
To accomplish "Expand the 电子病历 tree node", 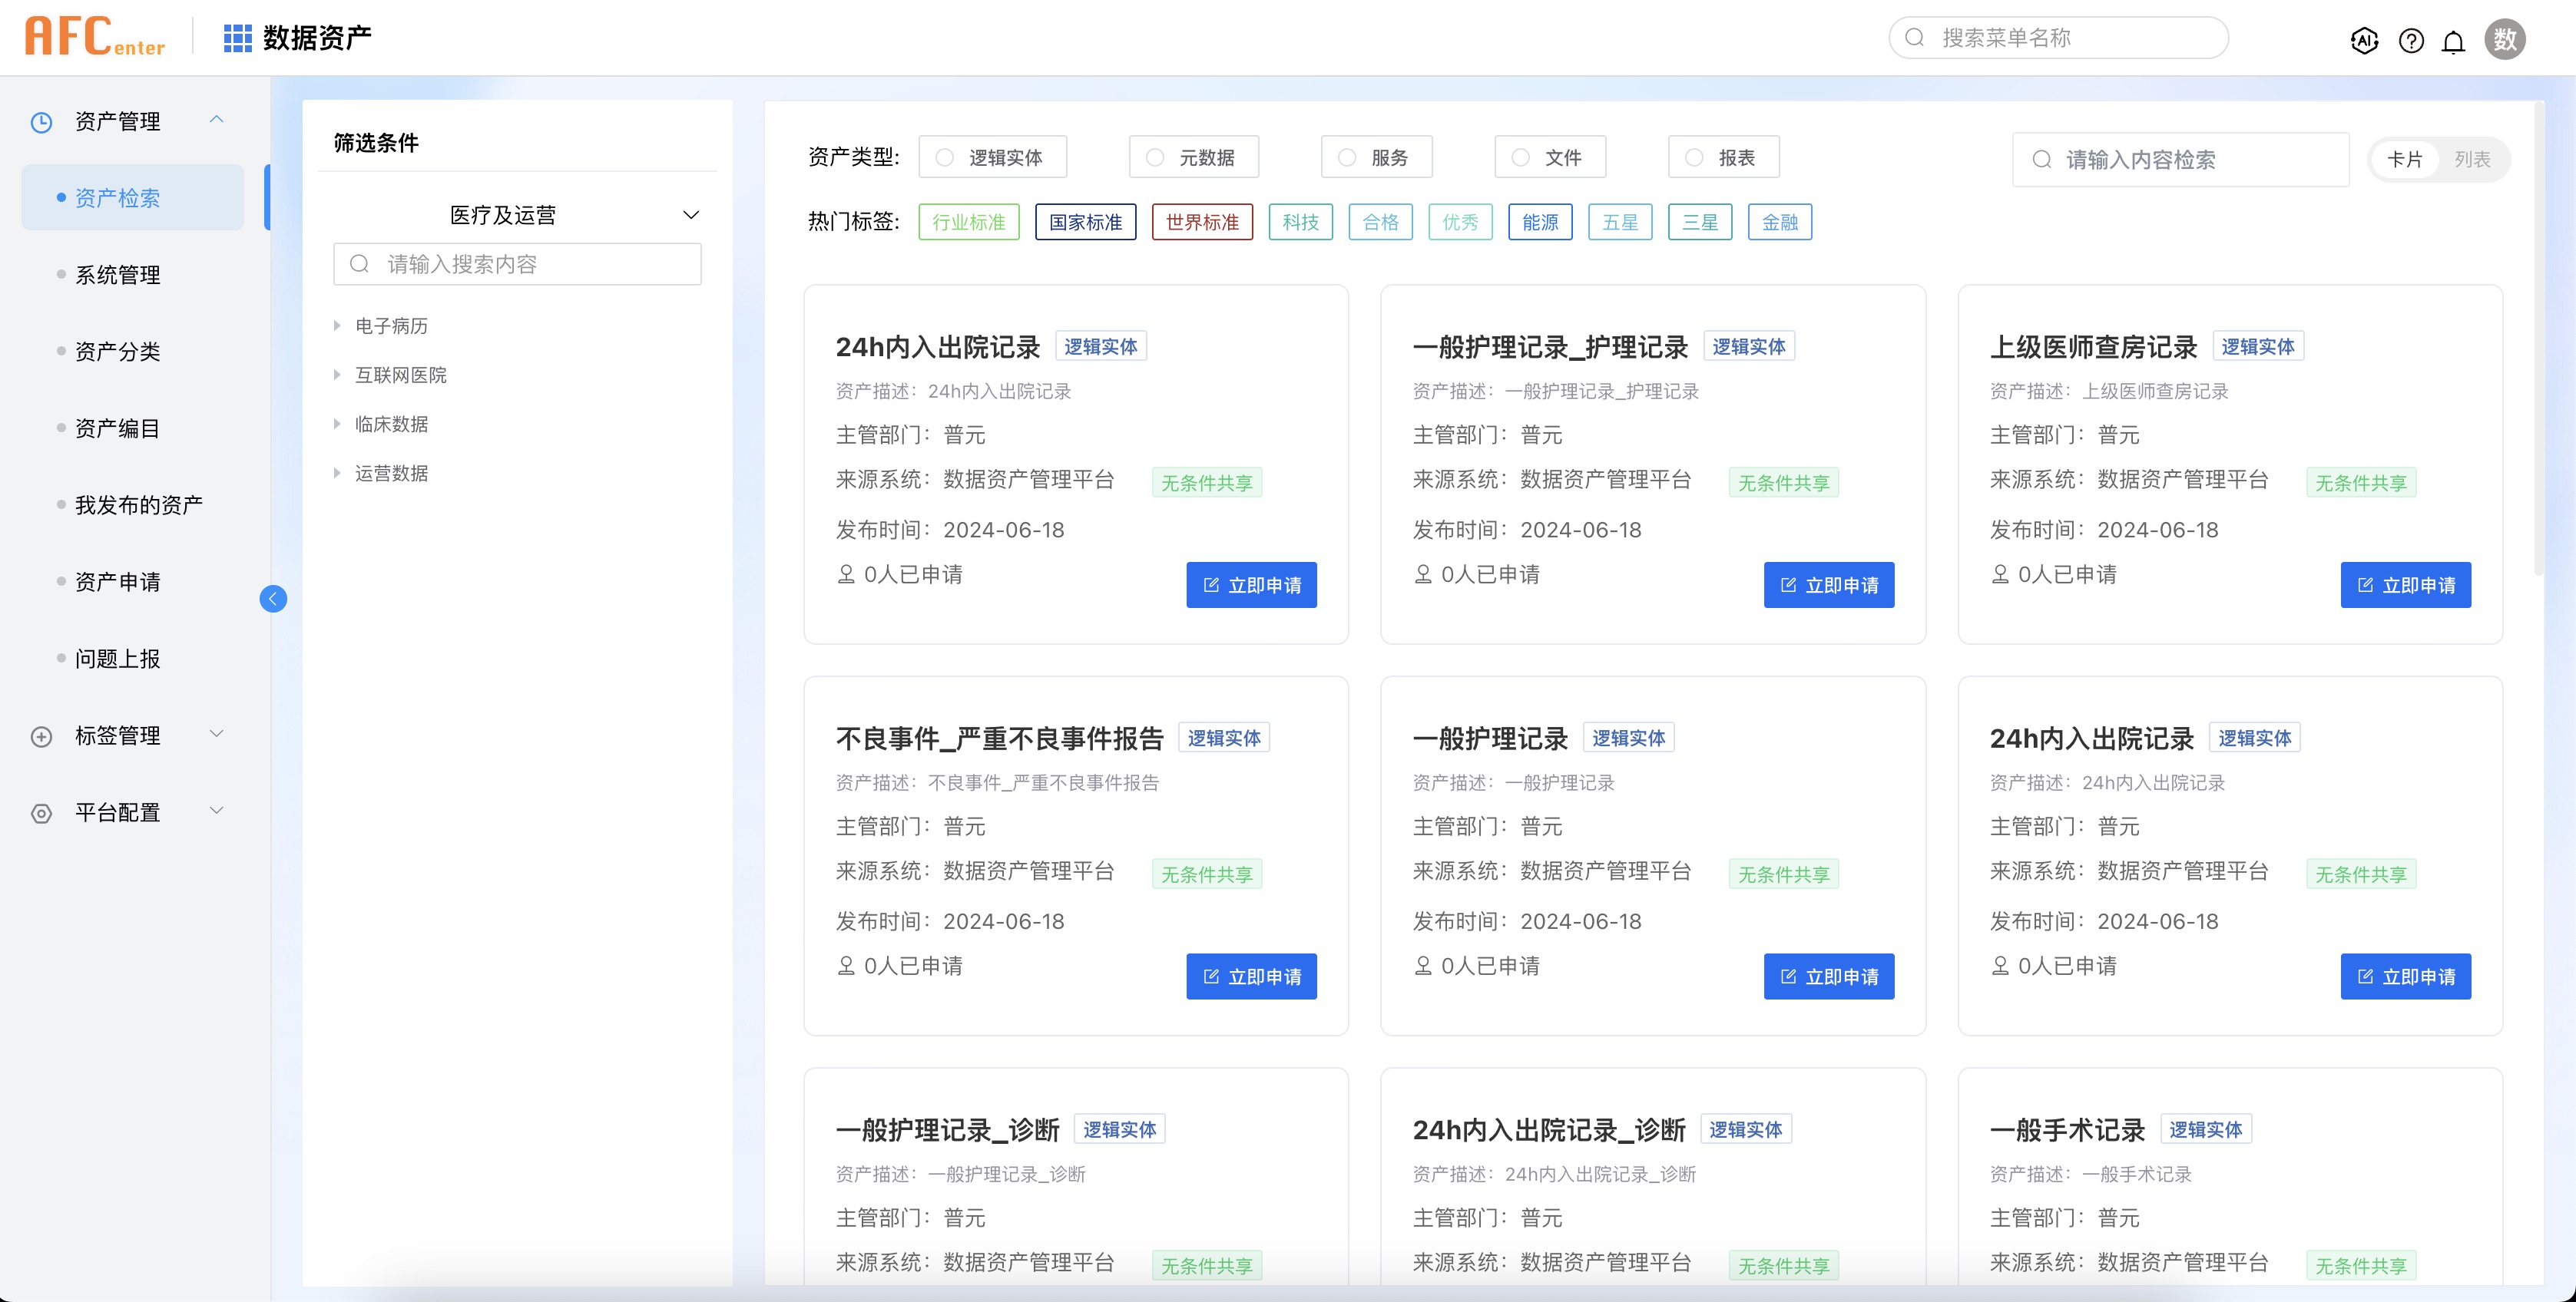I will [337, 325].
